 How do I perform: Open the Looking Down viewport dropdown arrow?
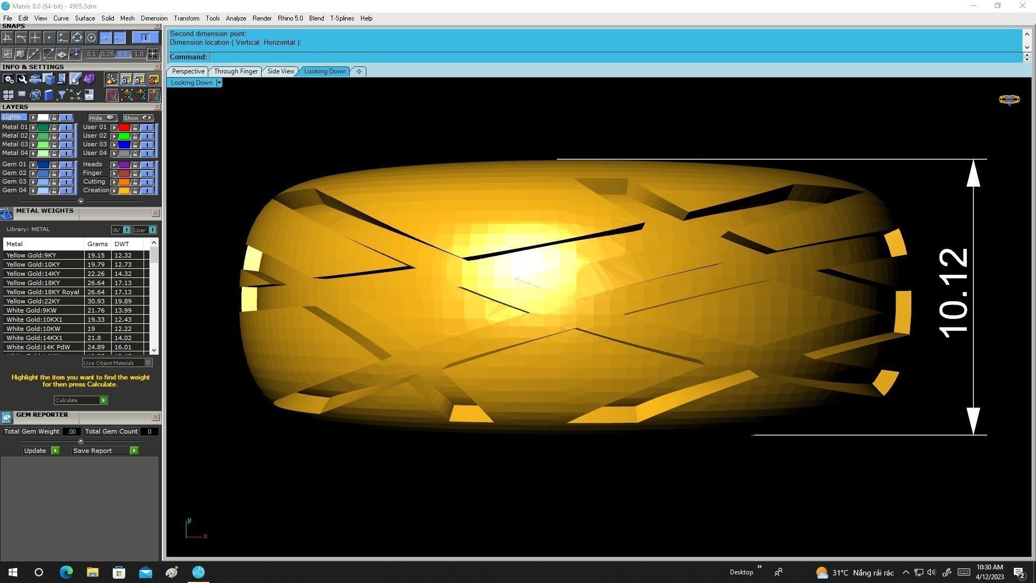pos(219,83)
